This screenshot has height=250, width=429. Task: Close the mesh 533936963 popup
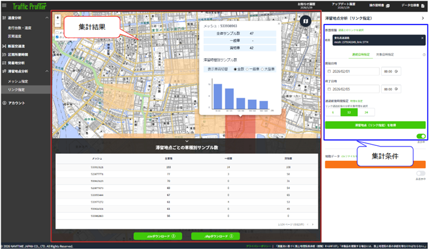pos(279,24)
